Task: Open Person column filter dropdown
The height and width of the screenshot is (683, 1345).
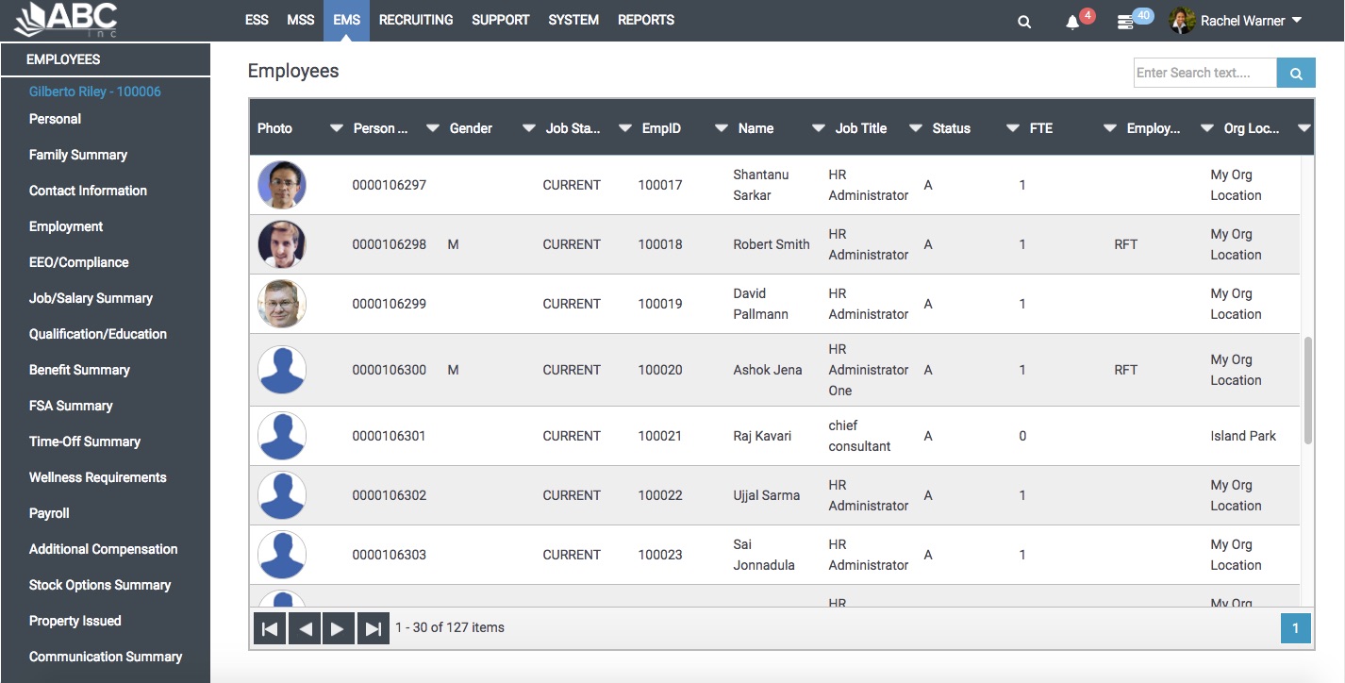Action: point(432,128)
